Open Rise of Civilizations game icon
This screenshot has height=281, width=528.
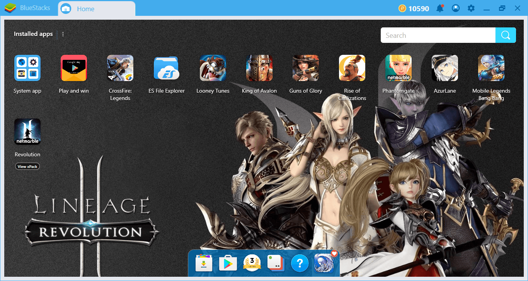[352, 68]
